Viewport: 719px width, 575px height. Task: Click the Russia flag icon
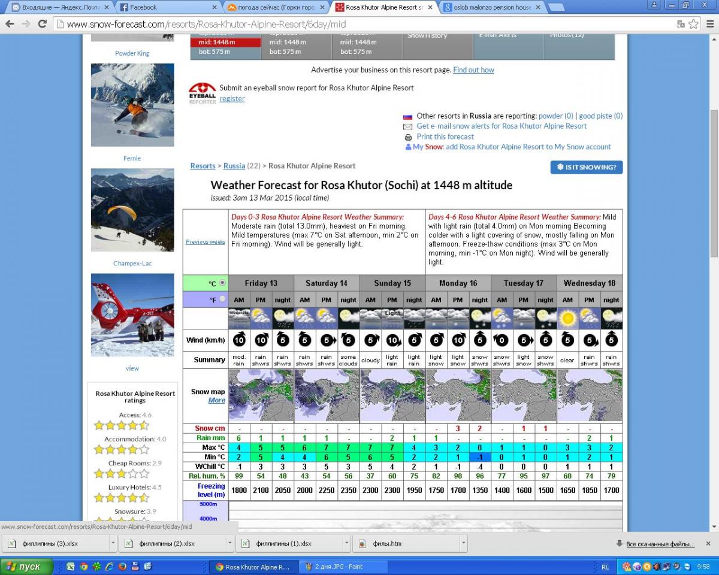click(x=407, y=116)
